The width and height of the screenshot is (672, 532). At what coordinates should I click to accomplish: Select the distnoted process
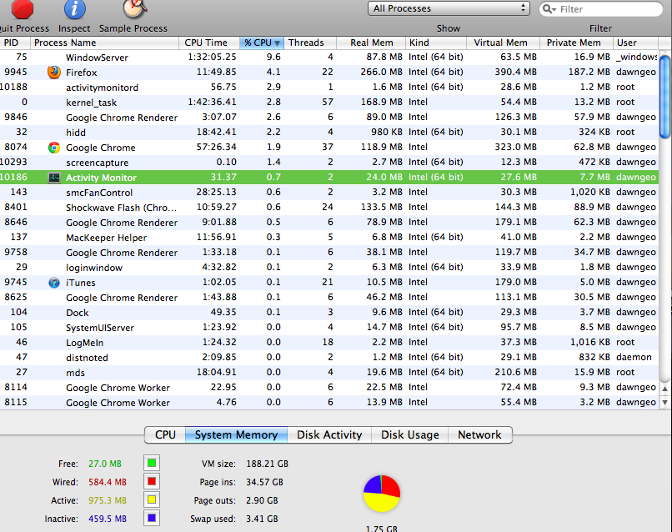329,357
